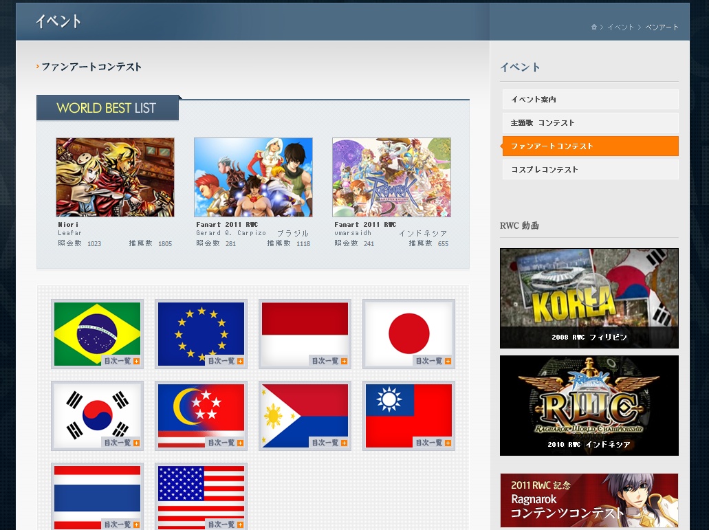The image size is (709, 530).
Task: Open 目次一覧 on the USA flag
Action: (x=225, y=525)
